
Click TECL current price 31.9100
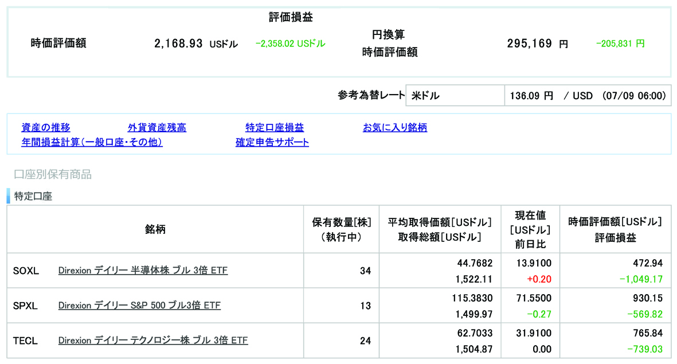click(x=534, y=333)
